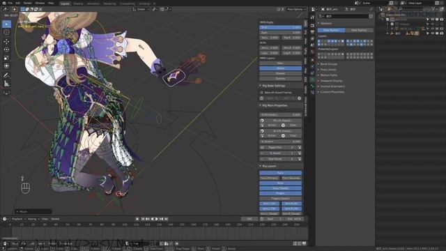Toggle the Shadow MMD layer button
The width and height of the screenshot is (446, 251).
[x=280, y=73]
